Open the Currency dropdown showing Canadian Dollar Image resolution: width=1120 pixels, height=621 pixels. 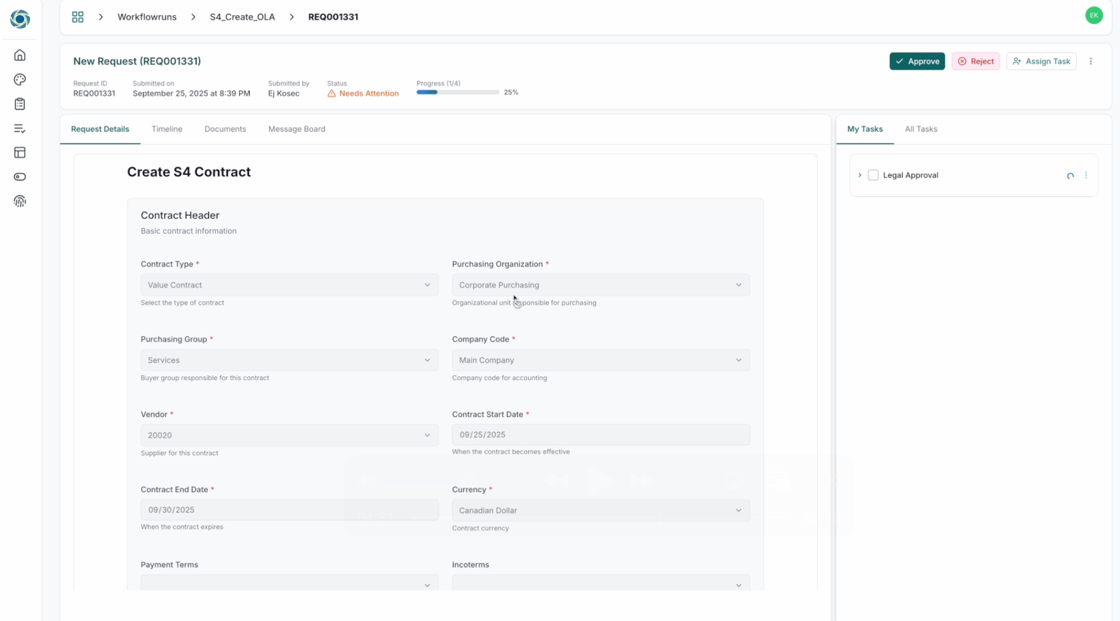click(x=600, y=510)
